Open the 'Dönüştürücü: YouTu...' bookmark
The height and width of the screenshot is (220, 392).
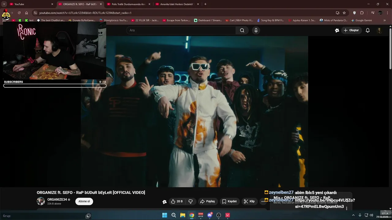click(114, 20)
